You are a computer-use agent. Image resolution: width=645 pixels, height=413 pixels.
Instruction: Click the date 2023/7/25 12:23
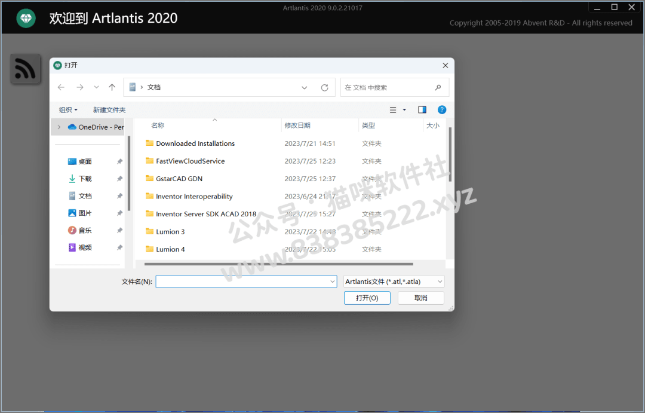(310, 161)
